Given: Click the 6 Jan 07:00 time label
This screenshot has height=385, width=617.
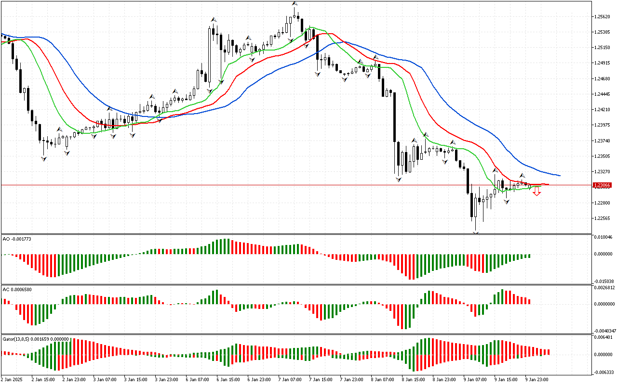Looking at the screenshot, I should coord(197,379).
